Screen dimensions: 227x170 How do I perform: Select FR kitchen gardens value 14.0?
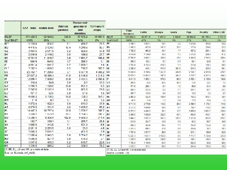pos(68,76)
